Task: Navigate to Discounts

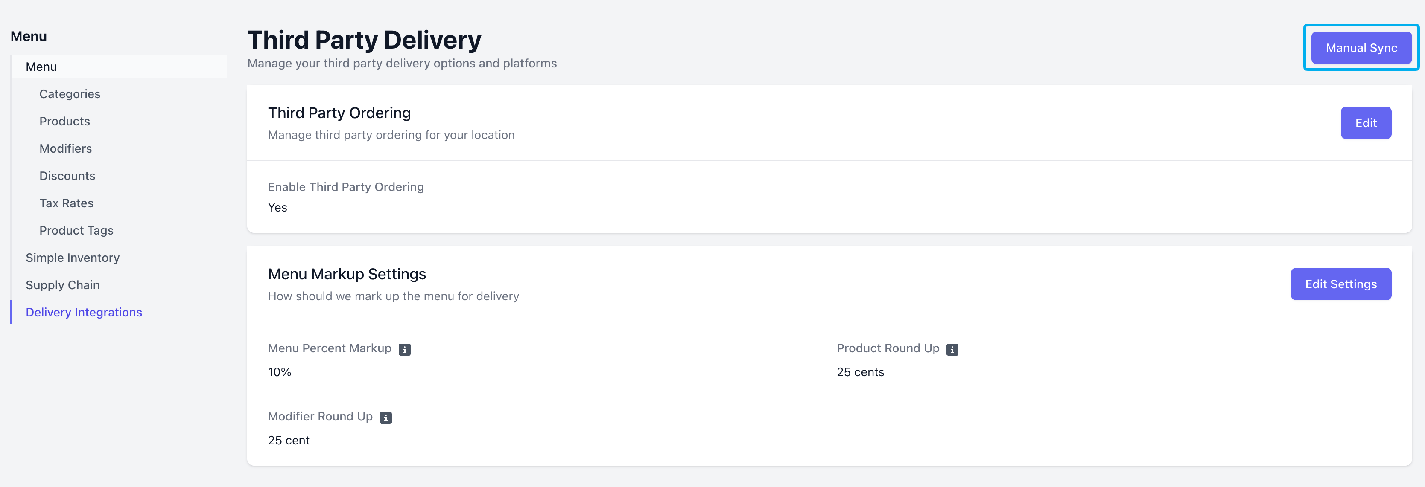Action: coord(67,176)
